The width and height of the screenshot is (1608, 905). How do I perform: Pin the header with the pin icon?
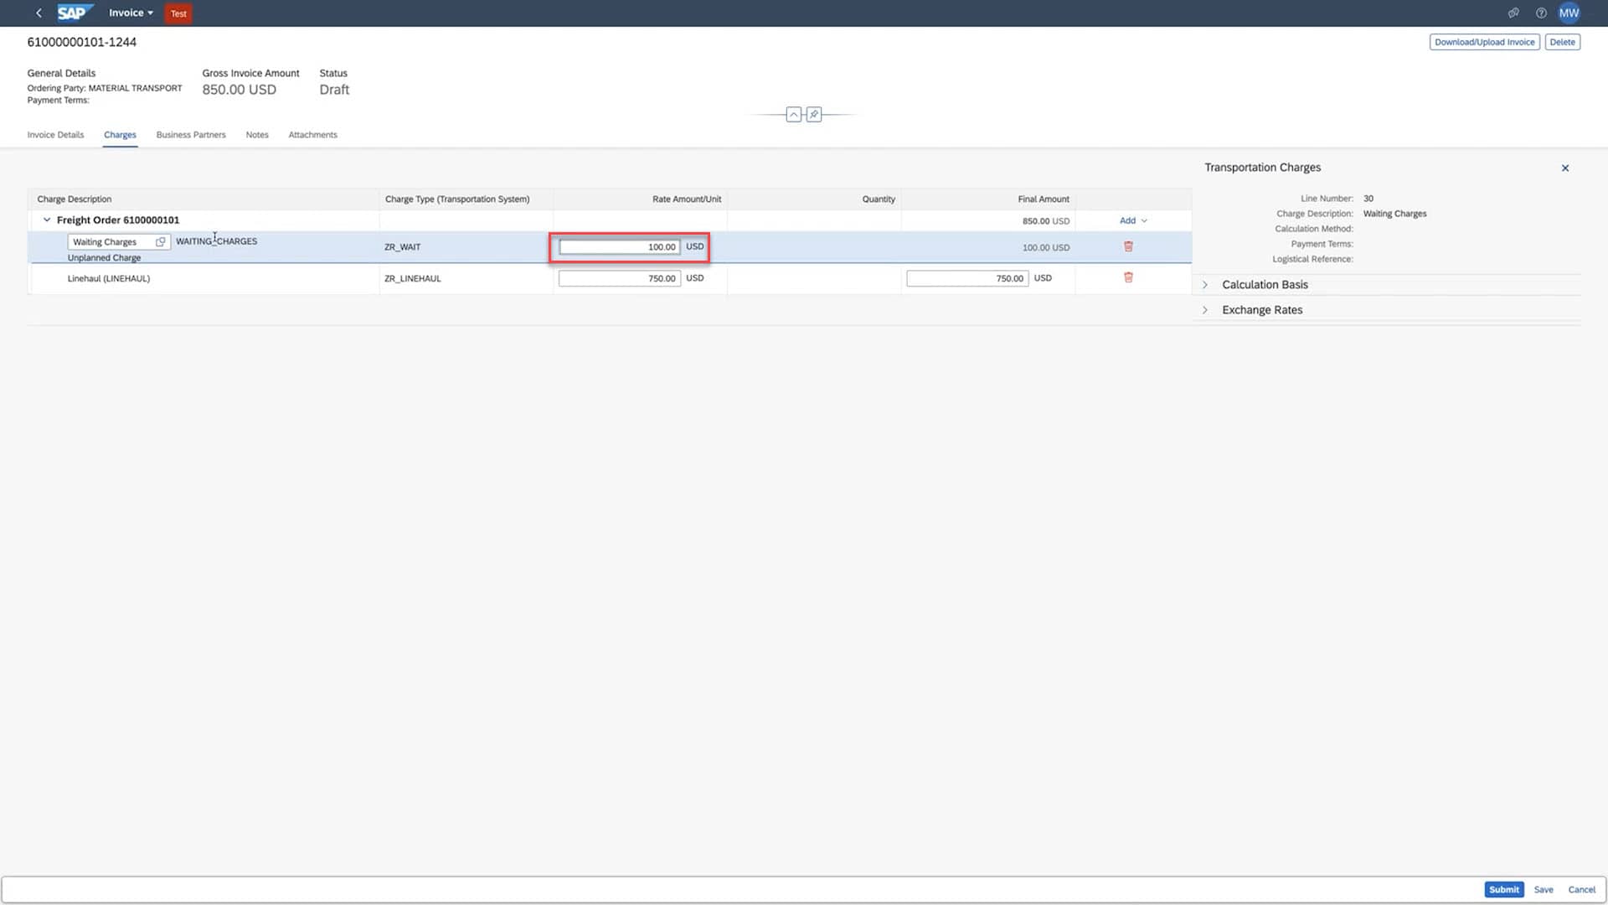(x=813, y=114)
